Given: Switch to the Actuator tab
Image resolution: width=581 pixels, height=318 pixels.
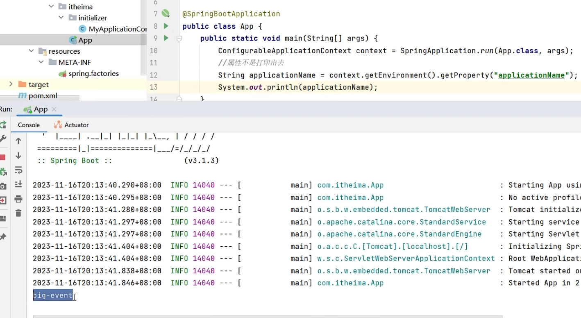Looking at the screenshot, I should tap(71, 125).
